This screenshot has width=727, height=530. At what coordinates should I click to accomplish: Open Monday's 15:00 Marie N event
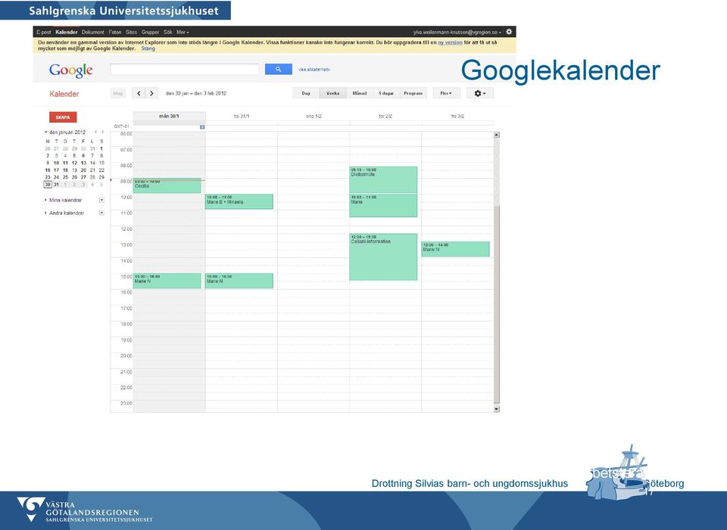[x=167, y=281]
